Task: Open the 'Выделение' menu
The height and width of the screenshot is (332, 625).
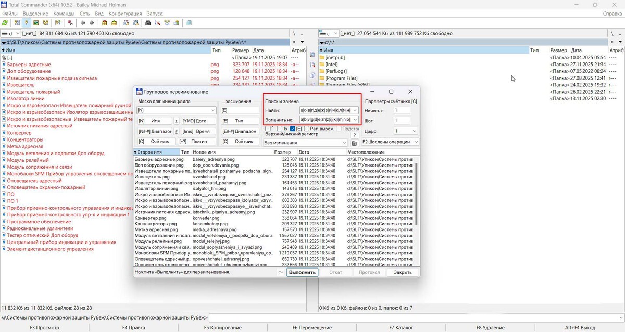Action: click(x=35, y=14)
